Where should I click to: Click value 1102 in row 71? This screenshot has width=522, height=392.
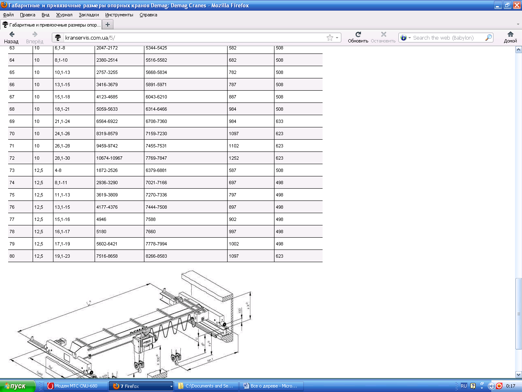234,146
